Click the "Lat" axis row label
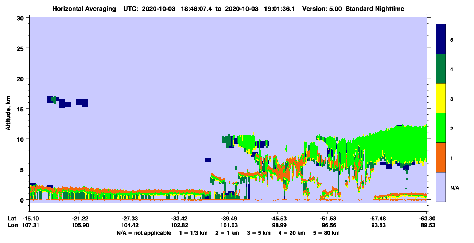The width and height of the screenshot is (474, 243). (x=12, y=219)
